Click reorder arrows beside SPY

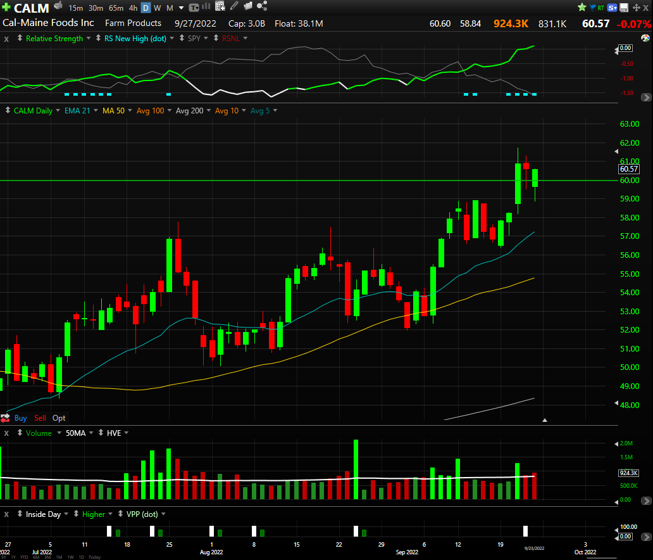[182, 38]
